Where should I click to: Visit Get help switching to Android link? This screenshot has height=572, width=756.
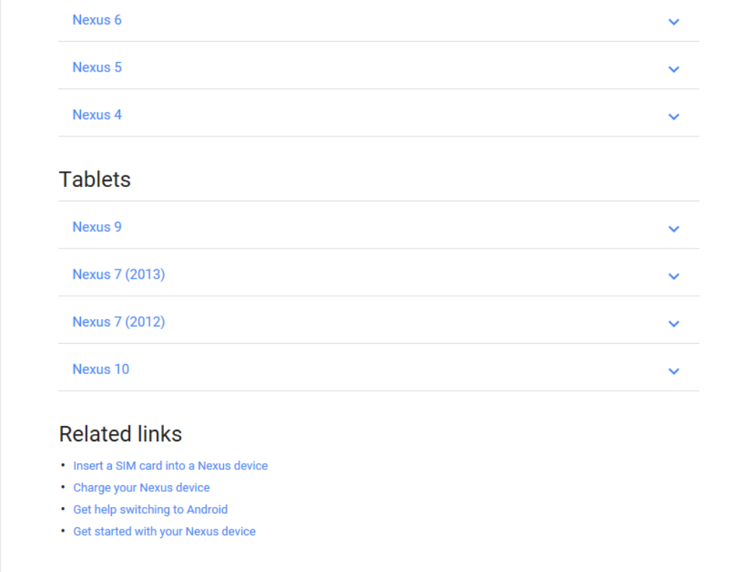150,509
